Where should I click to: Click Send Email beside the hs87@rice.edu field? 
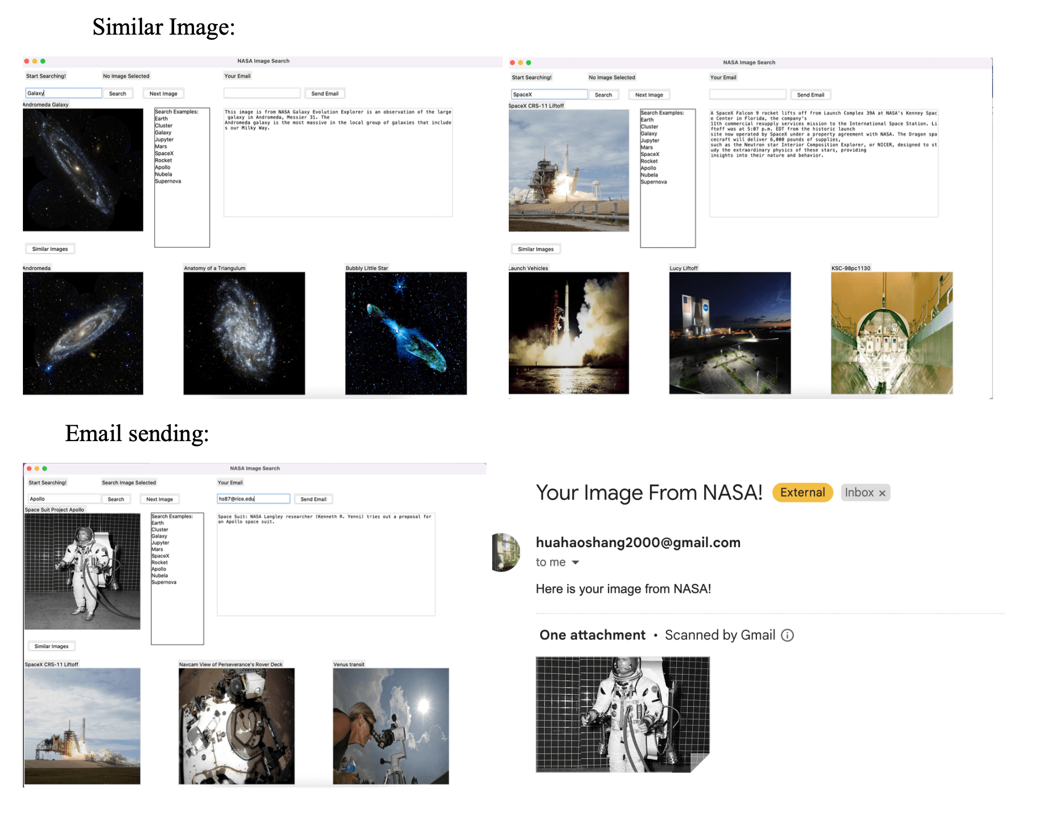313,499
